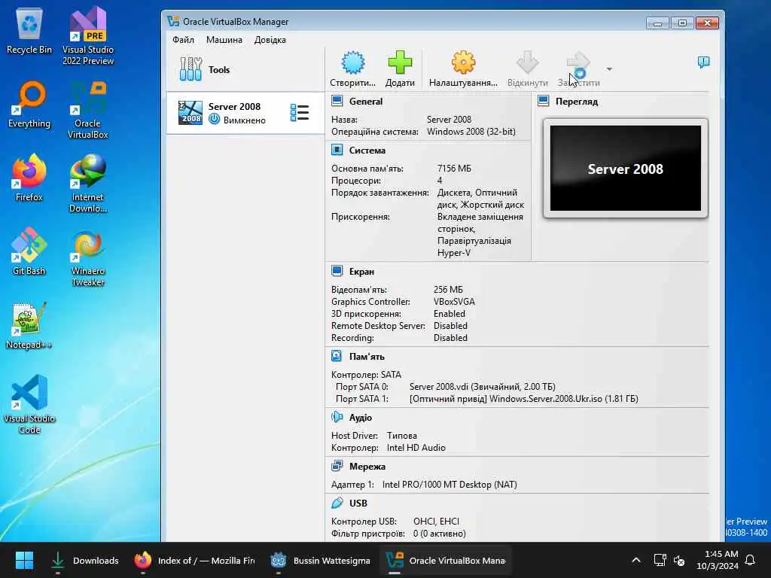Click the Мережа section header
The width and height of the screenshot is (771, 578).
tap(367, 467)
